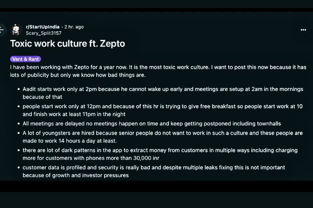Image resolution: width=313 pixels, height=208 pixels.
Task: Click the post title 'Toxic work culture ft. Zepto'
Action: [x=68, y=43]
